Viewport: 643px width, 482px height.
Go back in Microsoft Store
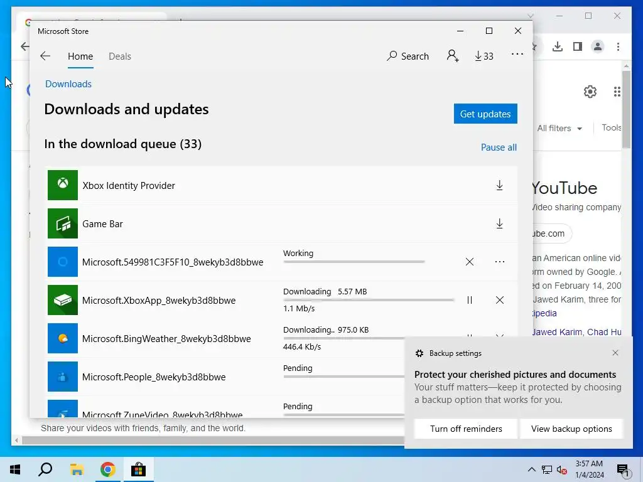[45, 56]
